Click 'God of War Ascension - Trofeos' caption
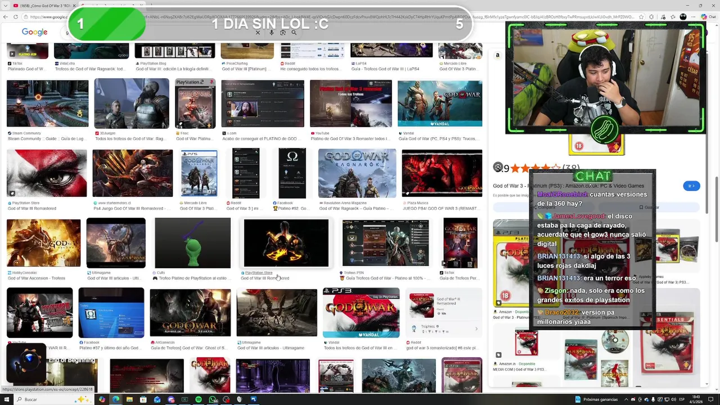The image size is (720, 405). tap(37, 278)
